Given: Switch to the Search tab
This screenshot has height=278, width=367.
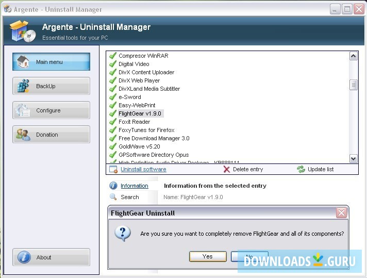Looking at the screenshot, I should pos(130,197).
